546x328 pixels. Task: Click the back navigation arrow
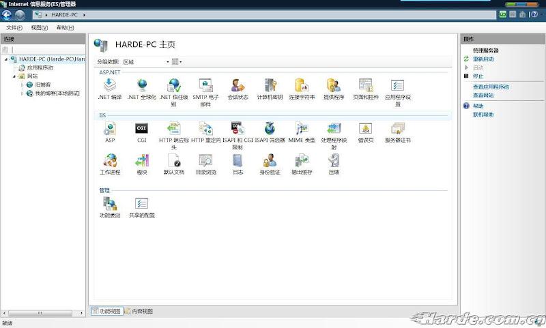(x=7, y=14)
